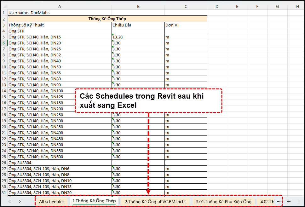Select cell Ống STK, SCH40, Hàn, DN15
Screen dimensions: 305x207
[x=60, y=37]
